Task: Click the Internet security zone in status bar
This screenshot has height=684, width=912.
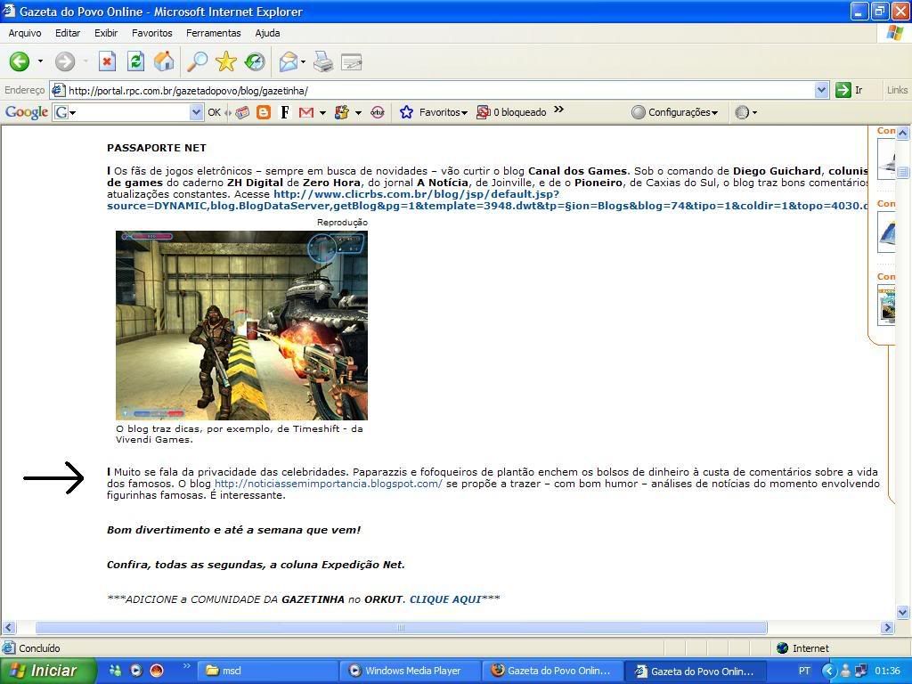Action: tap(802, 648)
